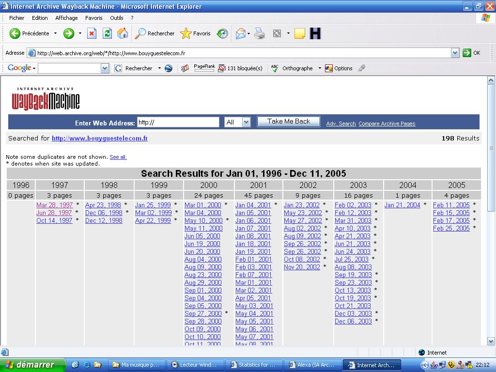The image size is (496, 372).
Task: Open the Orthographe dropdown arrow
Action: coord(320,68)
